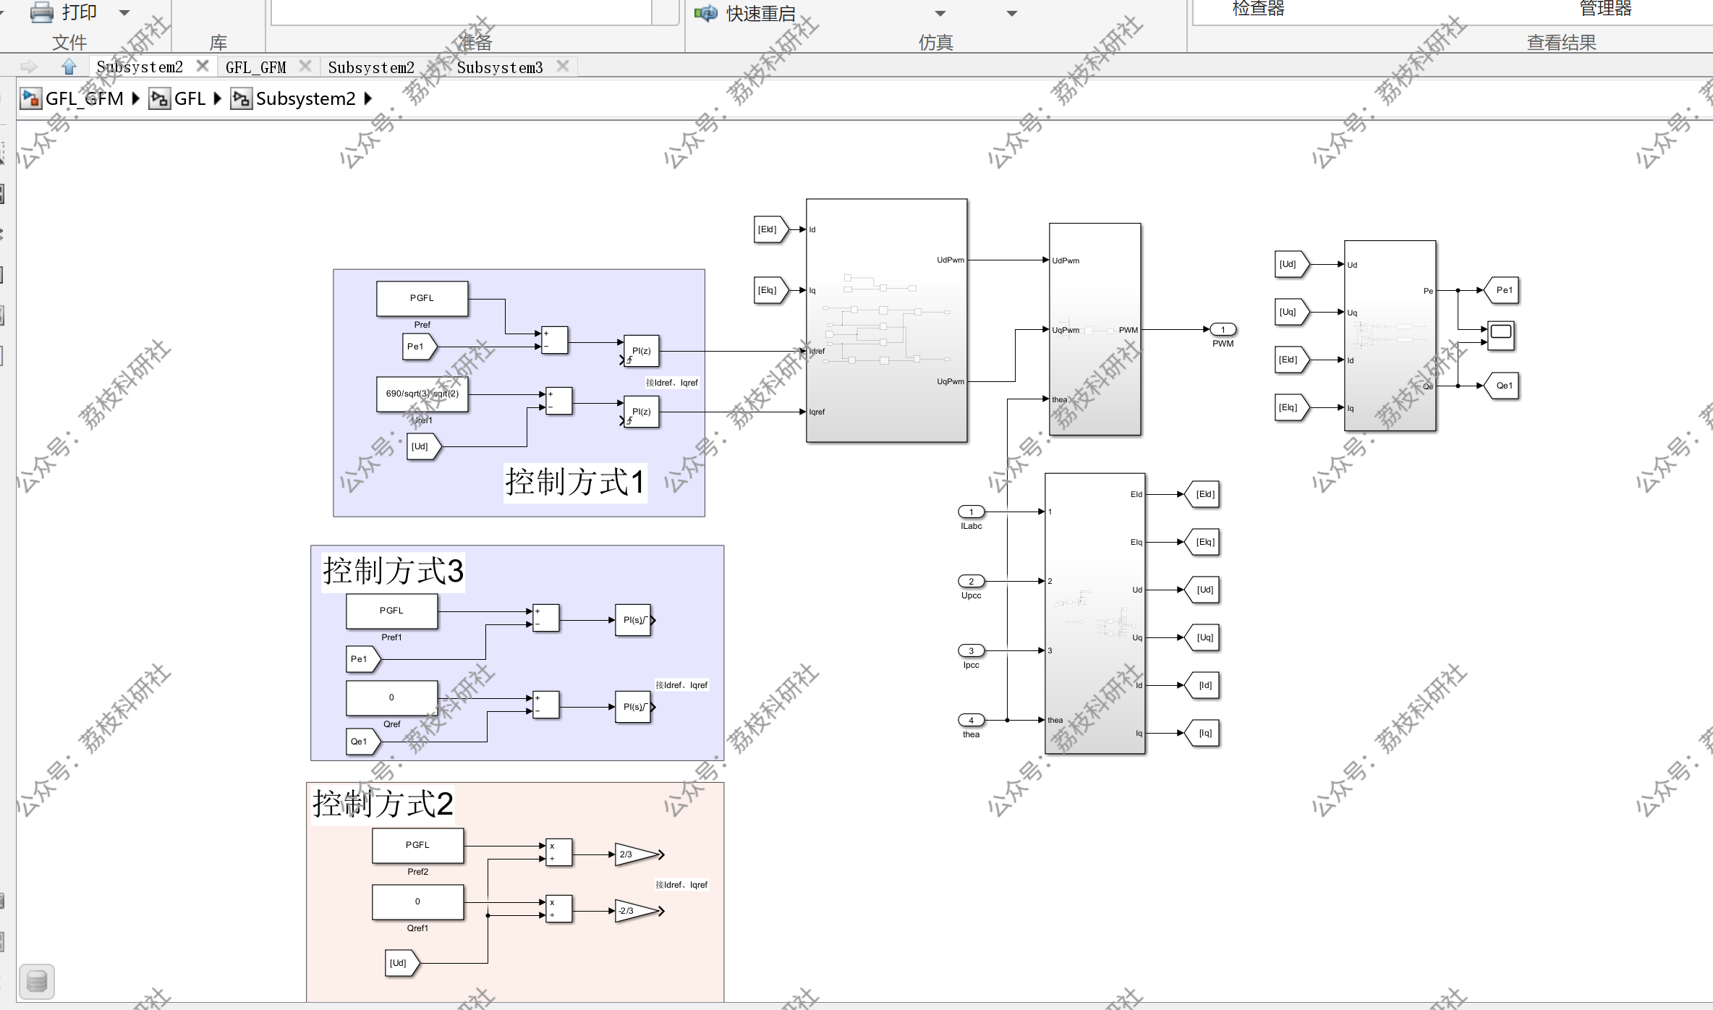
Task: Expand the arrow after the Subsystem2 breadcrumb
Action: tap(367, 98)
